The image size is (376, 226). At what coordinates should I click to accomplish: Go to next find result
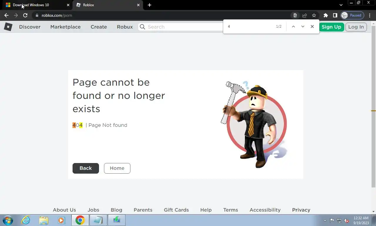click(303, 26)
